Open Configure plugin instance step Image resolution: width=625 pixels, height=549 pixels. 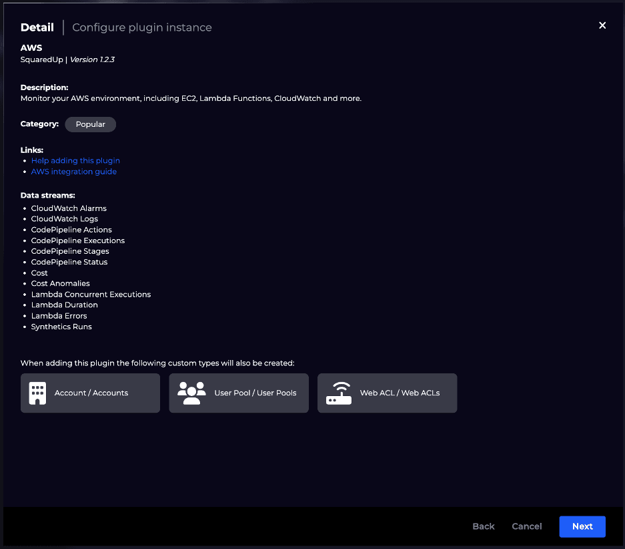[142, 27]
